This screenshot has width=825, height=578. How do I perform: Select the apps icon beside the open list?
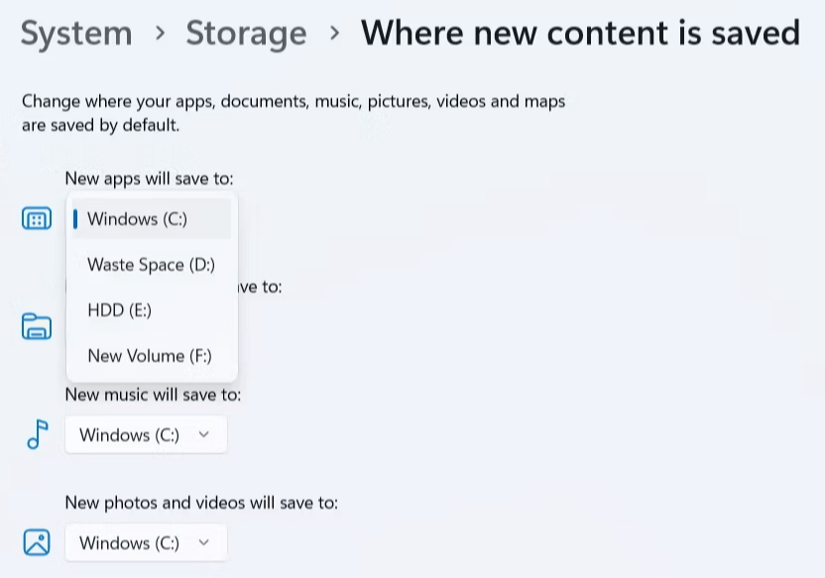37,219
